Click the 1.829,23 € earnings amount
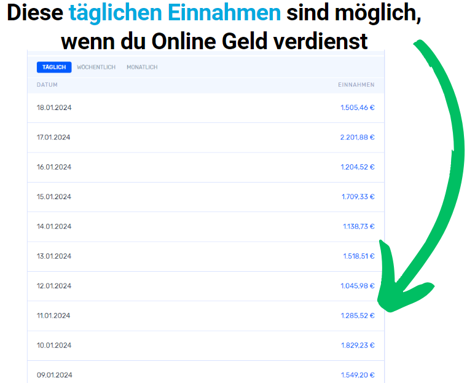This screenshot has height=383, width=467. (358, 345)
